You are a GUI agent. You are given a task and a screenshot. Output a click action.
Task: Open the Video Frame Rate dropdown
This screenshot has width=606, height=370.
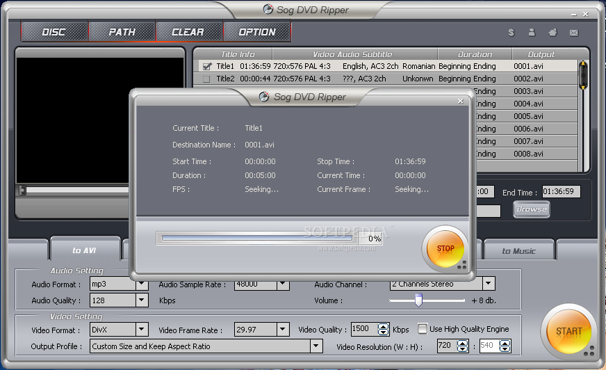click(x=283, y=330)
